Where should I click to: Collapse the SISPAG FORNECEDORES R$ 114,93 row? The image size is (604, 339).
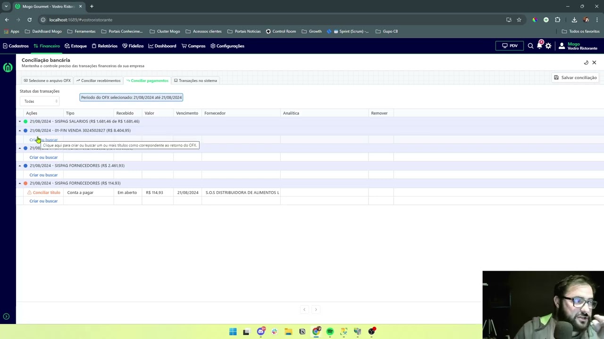pyautogui.click(x=20, y=183)
